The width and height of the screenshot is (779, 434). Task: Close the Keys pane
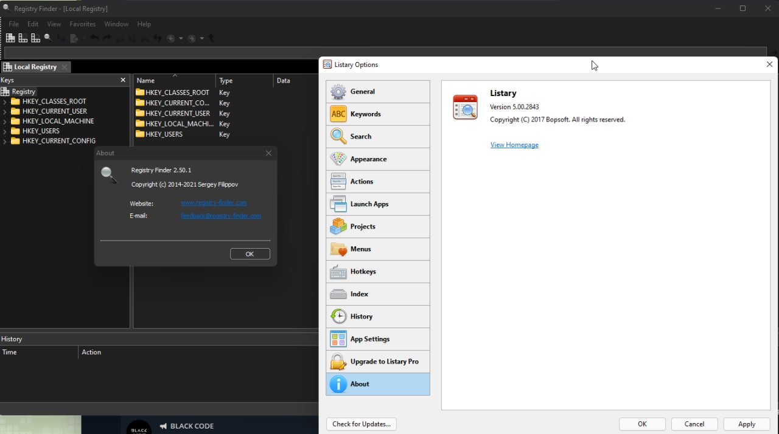pos(123,80)
